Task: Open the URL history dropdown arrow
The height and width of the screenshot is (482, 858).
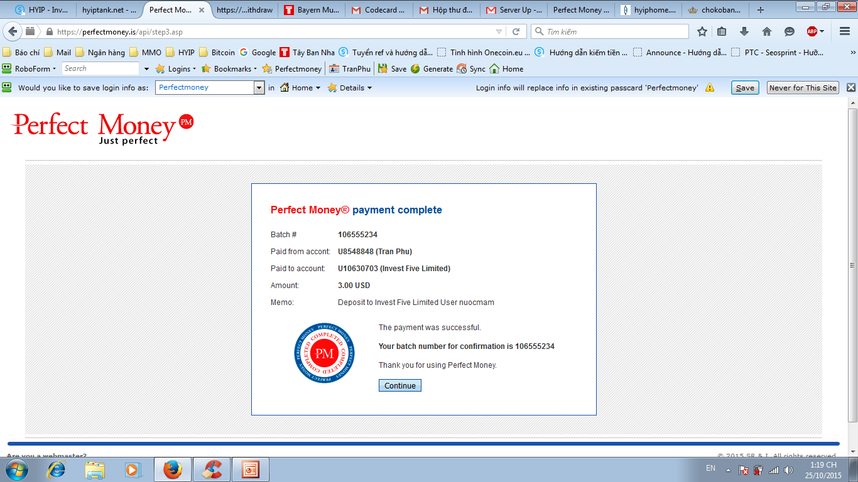Action: 499,31
